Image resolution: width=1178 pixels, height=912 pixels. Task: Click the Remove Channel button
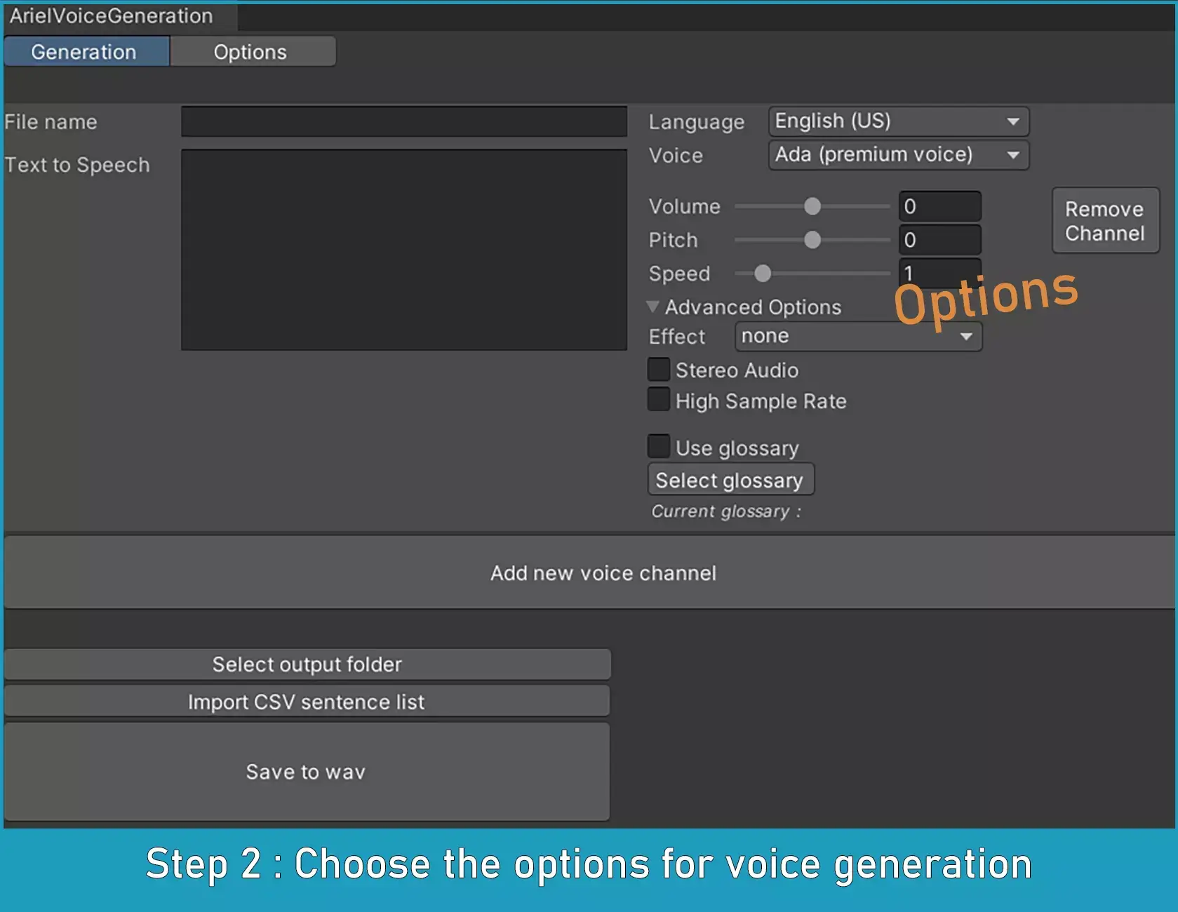coord(1104,220)
